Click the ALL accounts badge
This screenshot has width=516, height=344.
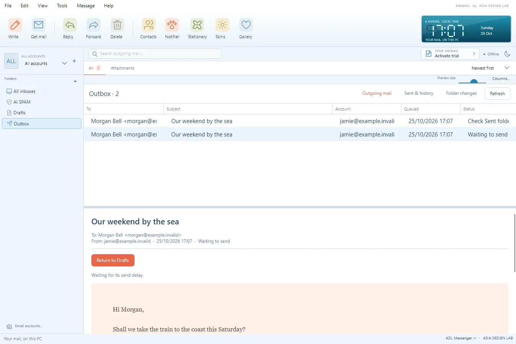[11, 61]
